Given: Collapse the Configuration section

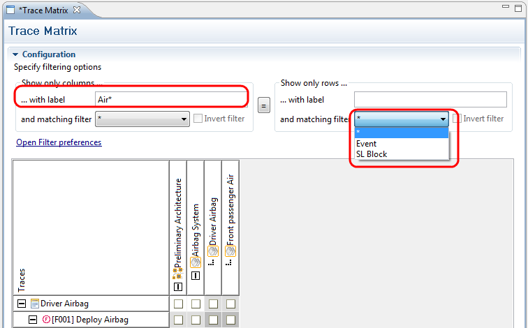Looking at the screenshot, I should click(15, 54).
